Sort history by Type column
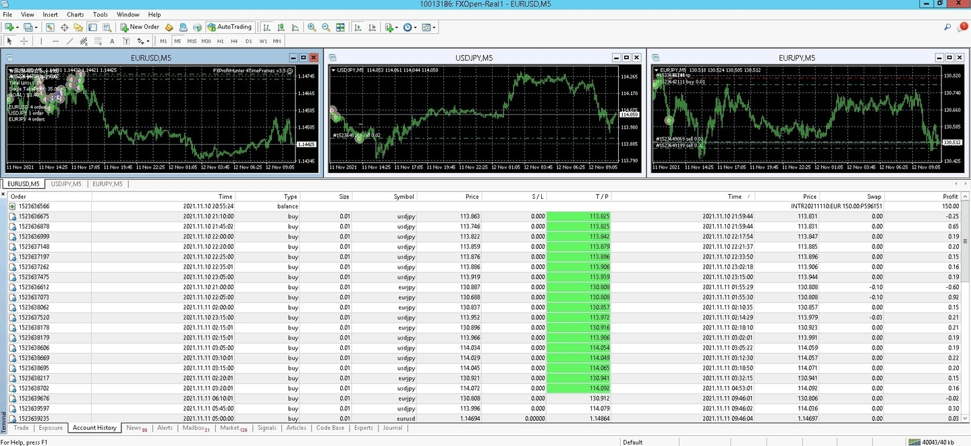 (x=290, y=196)
